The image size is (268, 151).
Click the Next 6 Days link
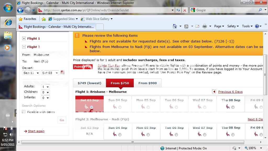tap(255, 119)
